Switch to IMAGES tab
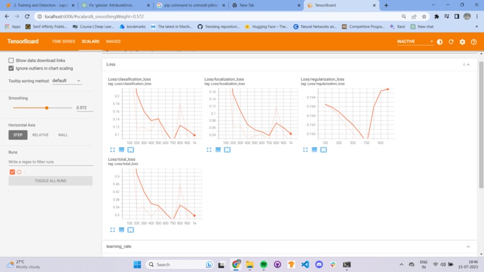Image resolution: width=484 pixels, height=272 pixels. click(x=113, y=41)
